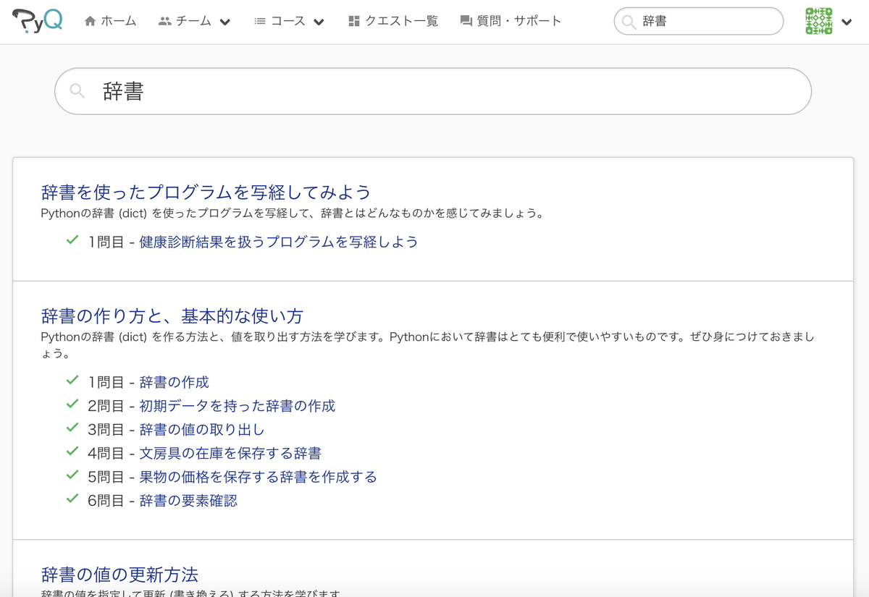
Task: Click the checkmark next to 4問目 文房具の在庫
Action: coord(72,452)
